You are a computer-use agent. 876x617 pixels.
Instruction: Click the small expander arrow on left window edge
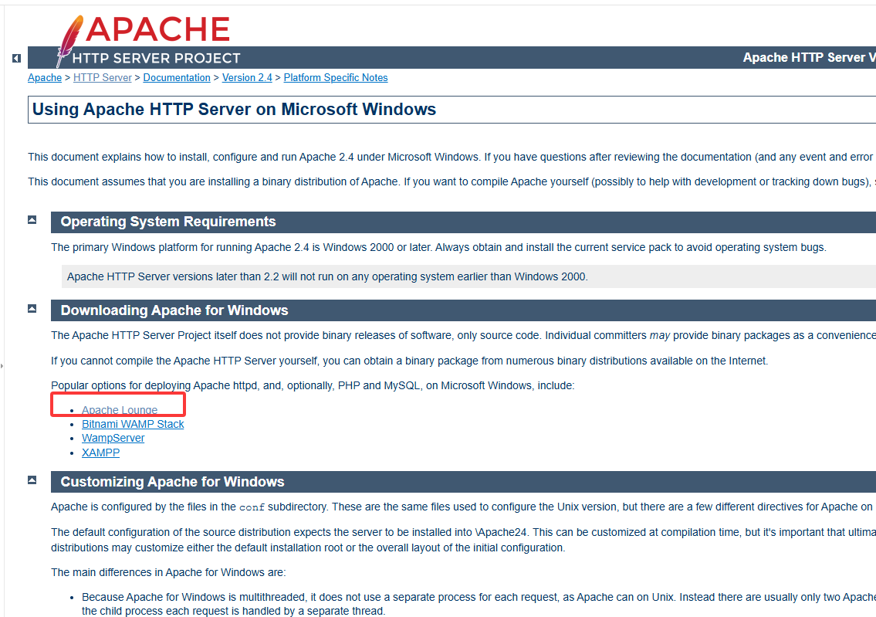(x=2, y=366)
